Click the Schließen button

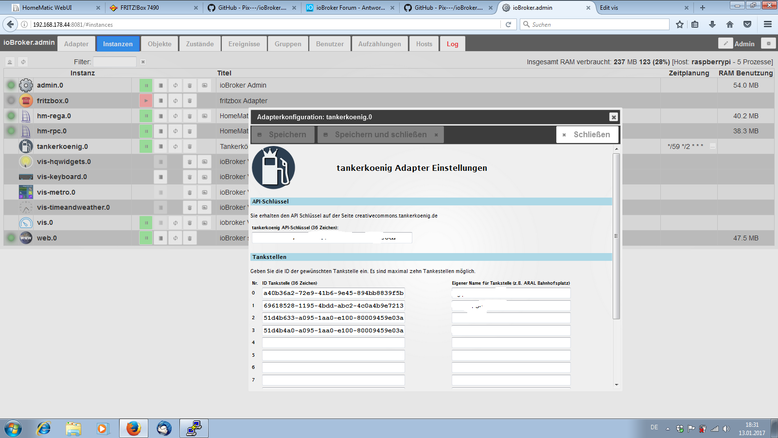point(587,134)
